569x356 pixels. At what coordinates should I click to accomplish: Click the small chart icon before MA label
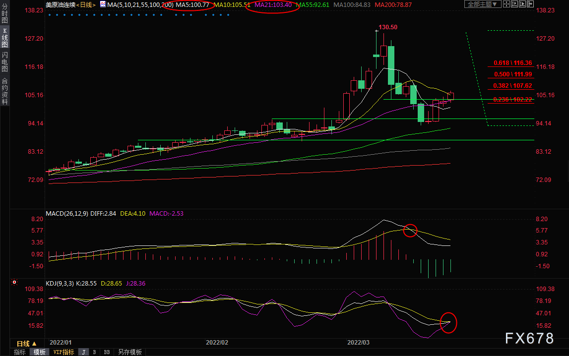pos(103,4)
